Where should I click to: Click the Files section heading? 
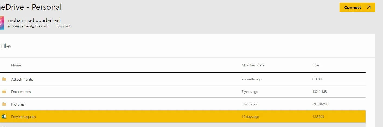coord(6,46)
